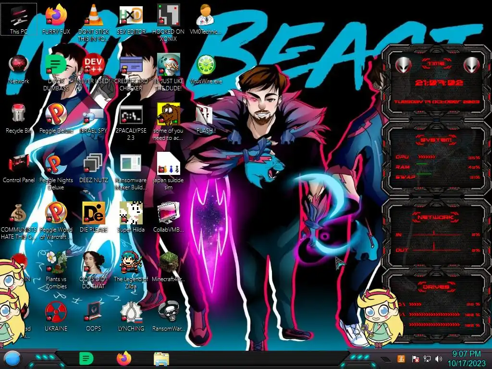Click the TIME header on the widget
Viewport: 492px width, 369px height.
point(436,64)
